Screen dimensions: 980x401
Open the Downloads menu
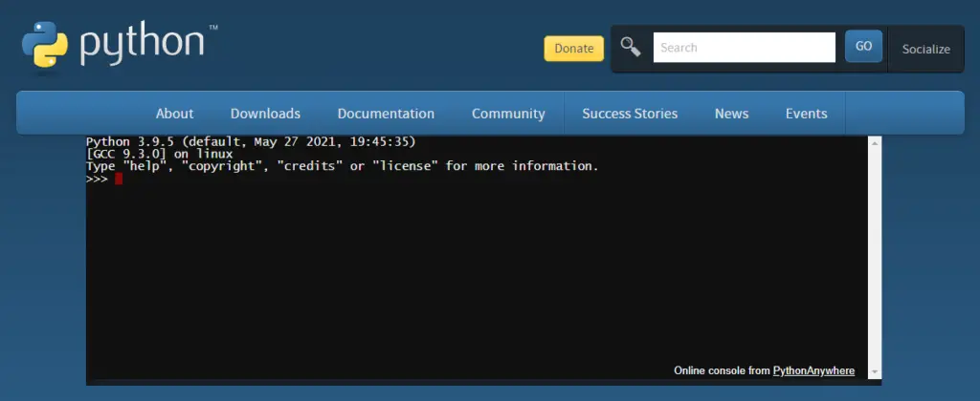tap(265, 114)
